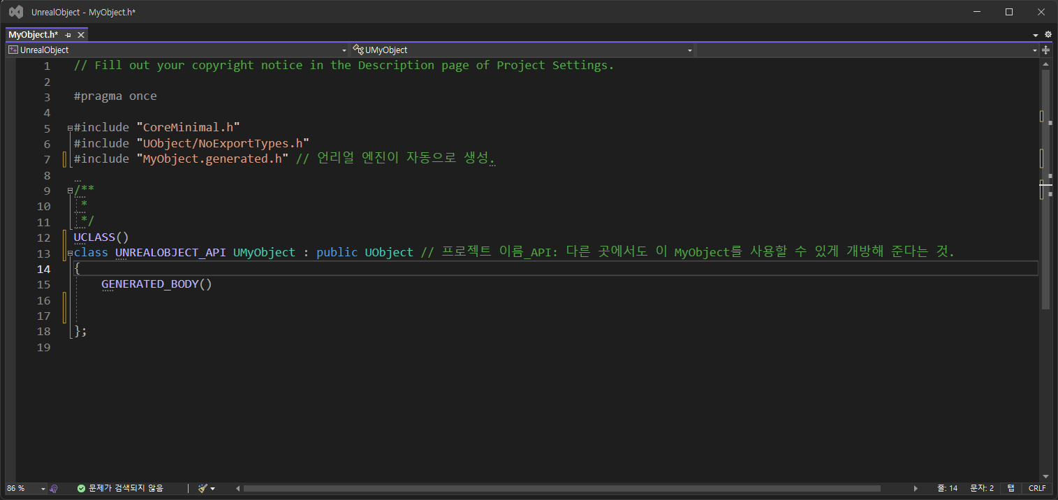This screenshot has height=500, width=1058.
Task: Click the '문제가 검색되지 않음' status text
Action: (x=126, y=488)
